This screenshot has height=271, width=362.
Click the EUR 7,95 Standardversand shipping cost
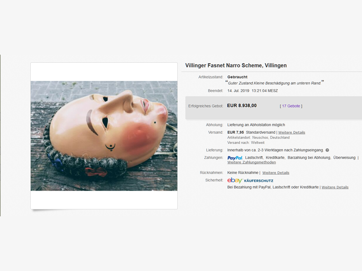[251, 132]
